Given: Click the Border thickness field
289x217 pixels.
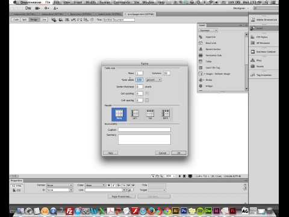Looking at the screenshot, I should [x=139, y=87].
